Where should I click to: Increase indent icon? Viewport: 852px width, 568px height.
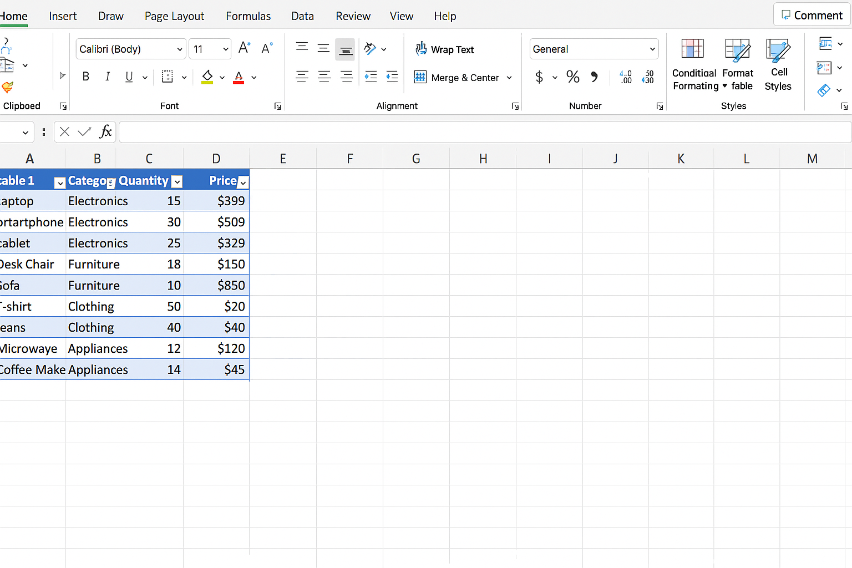(x=392, y=77)
